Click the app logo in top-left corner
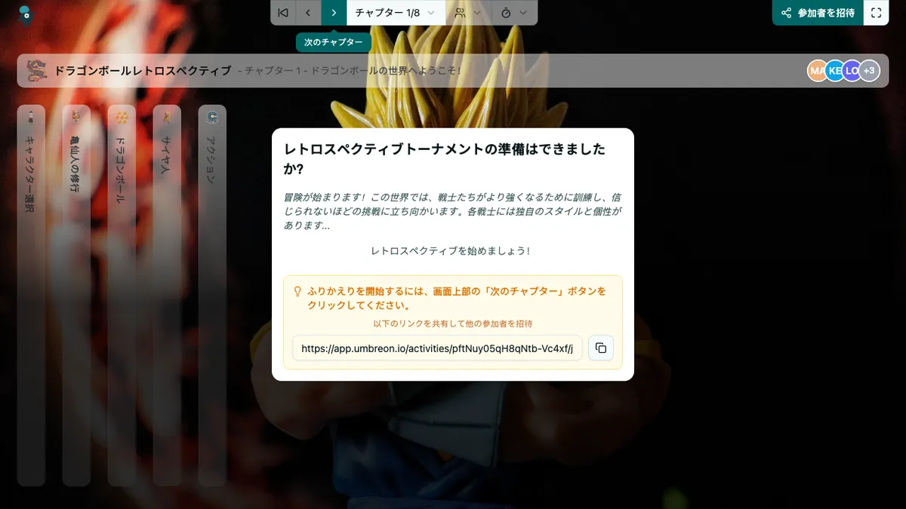The image size is (906, 509). 25,14
